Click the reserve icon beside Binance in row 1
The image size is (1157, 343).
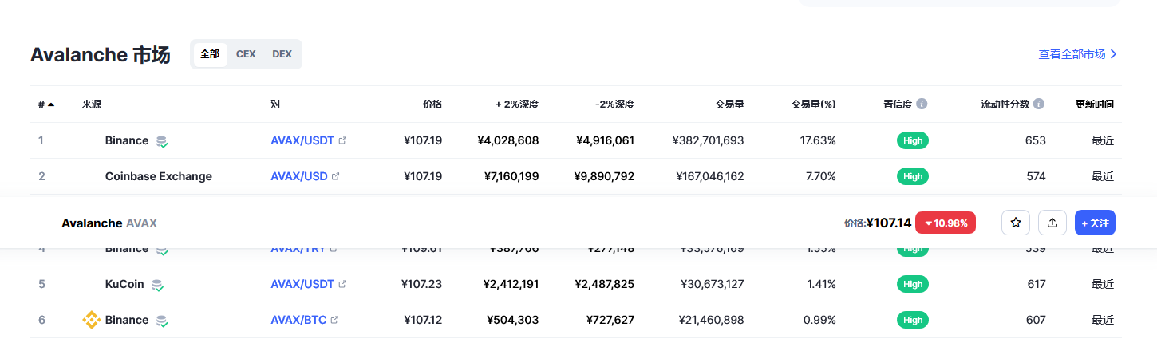[x=162, y=141]
